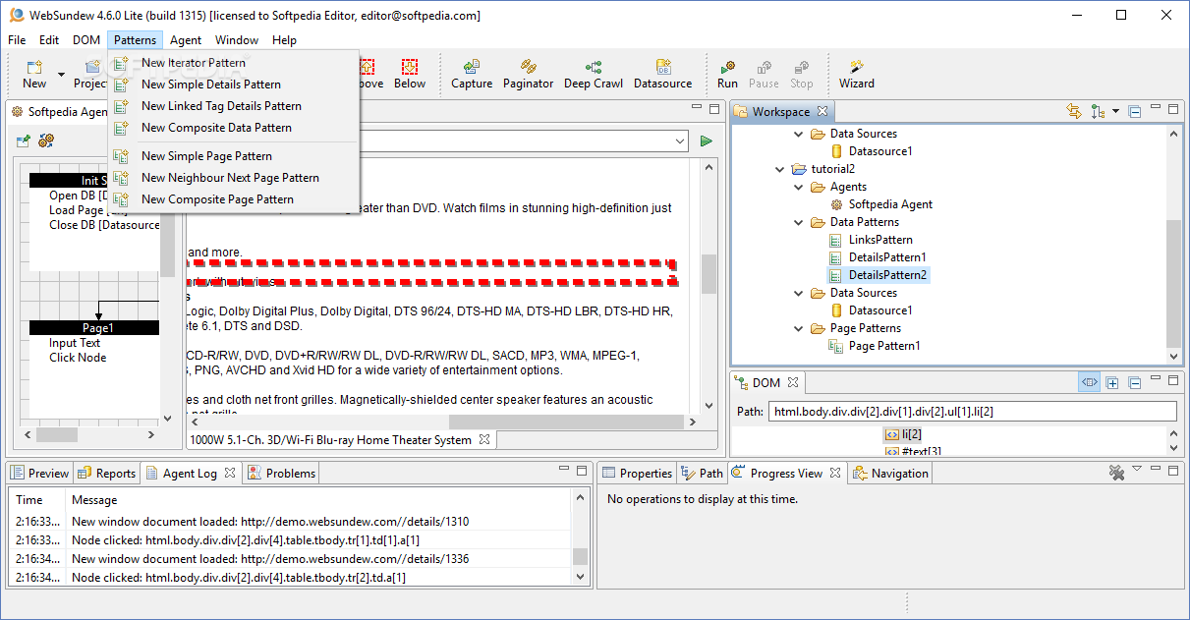Switch to the Reports tab
The image size is (1190, 620).
[106, 473]
